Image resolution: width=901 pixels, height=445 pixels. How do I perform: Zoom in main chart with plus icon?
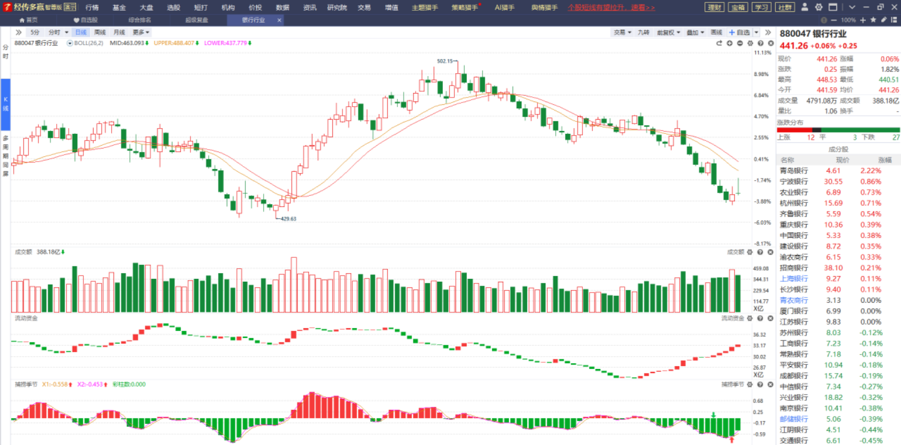[730, 43]
